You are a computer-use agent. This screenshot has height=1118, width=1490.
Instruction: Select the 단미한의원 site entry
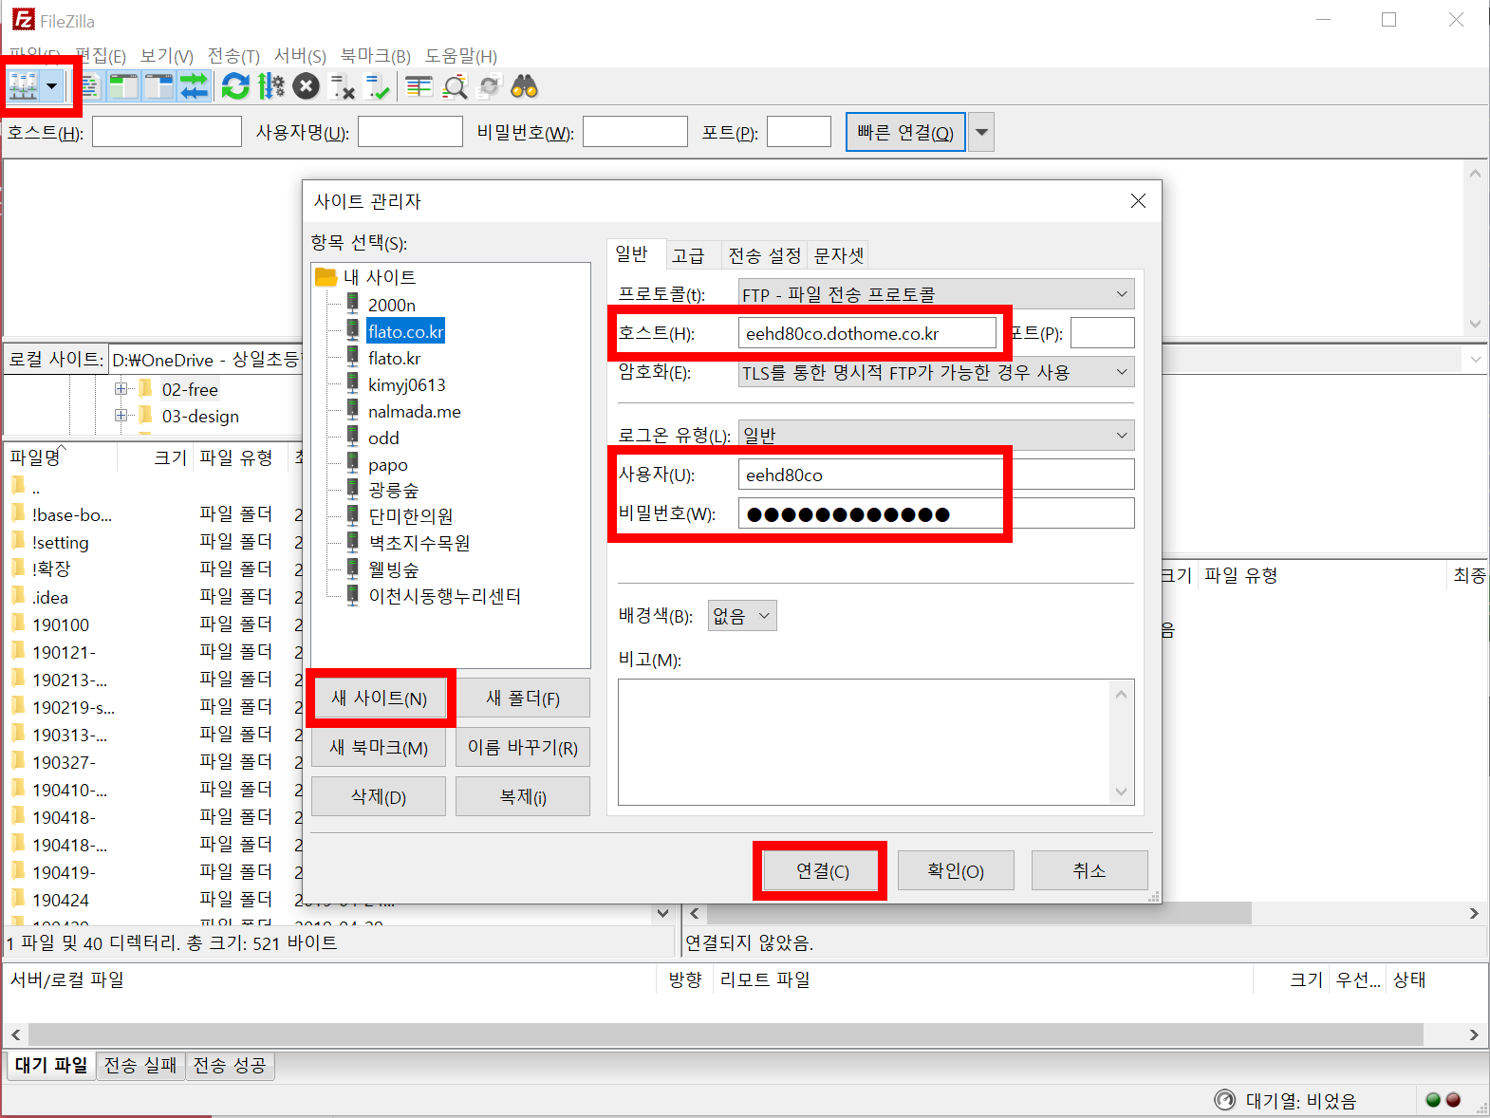410,516
